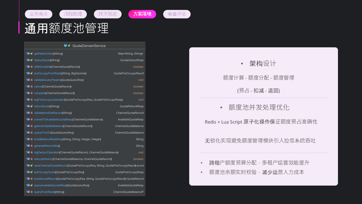
Task: Click the method icon beside validateQueryParams
Action: coord(28,80)
